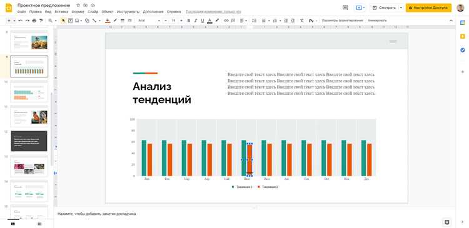Open the Вставка menu
This screenshot has height=228, width=469.
pyautogui.click(x=62, y=12)
